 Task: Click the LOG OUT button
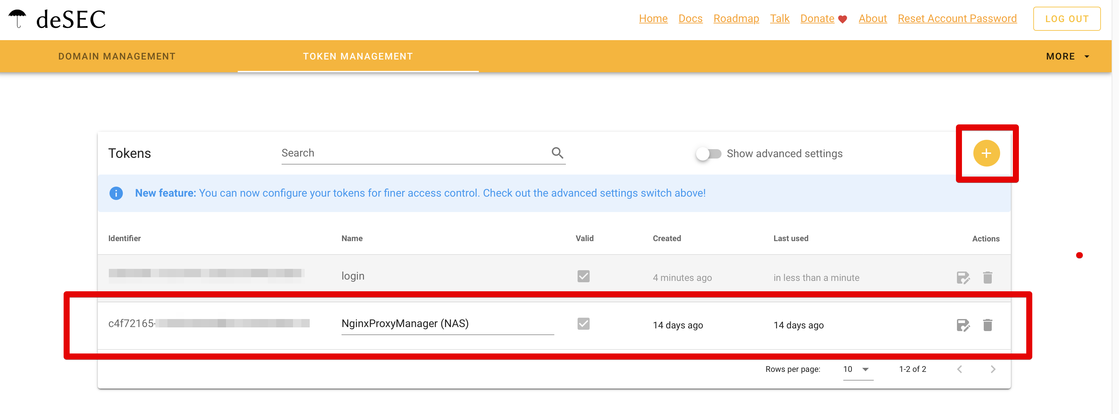(x=1066, y=19)
